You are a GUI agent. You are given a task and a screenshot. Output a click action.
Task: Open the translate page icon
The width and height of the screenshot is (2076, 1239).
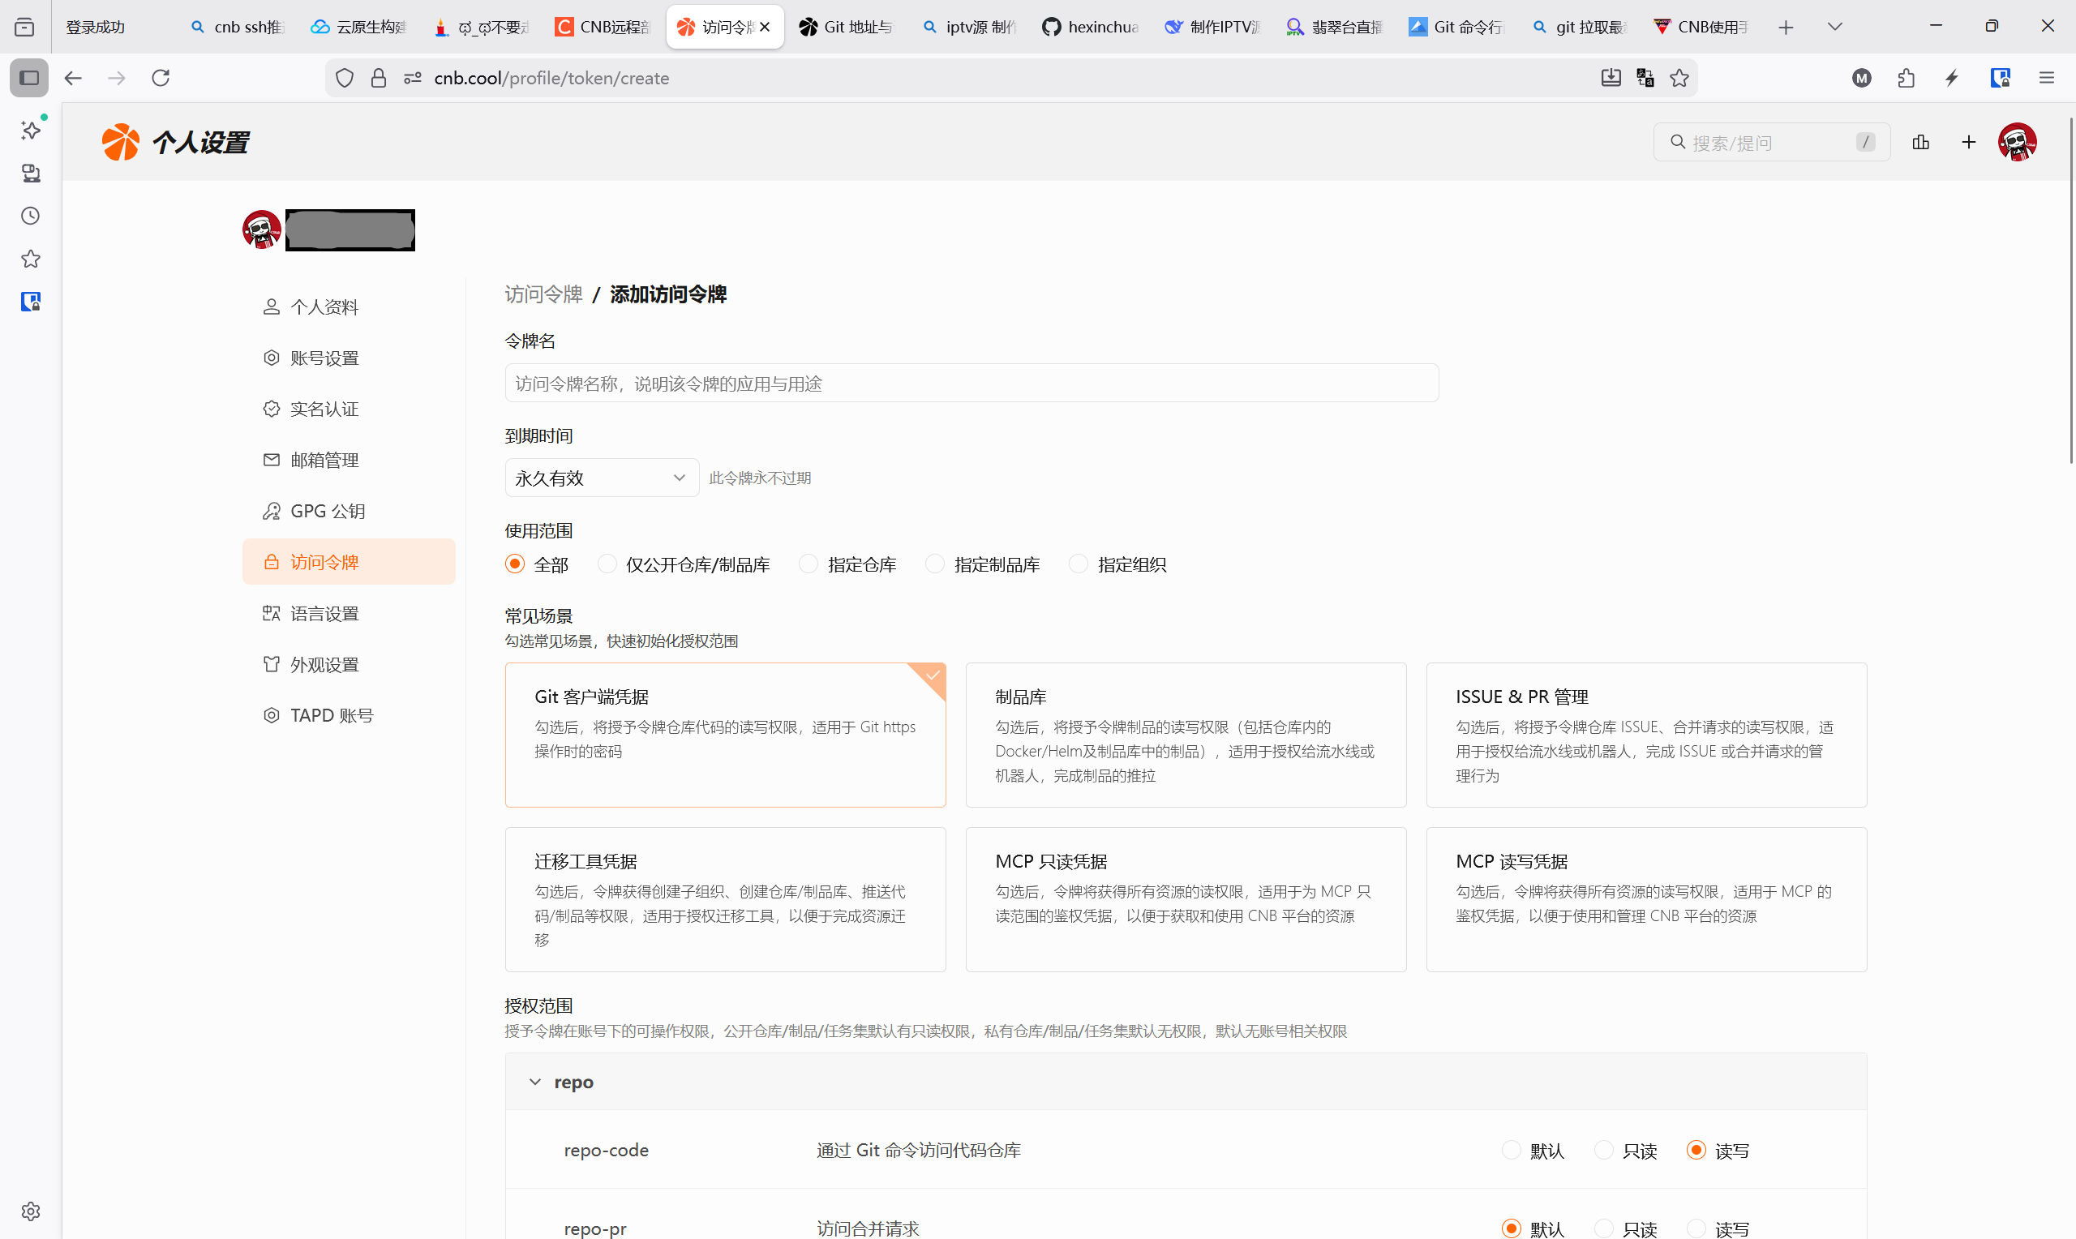(x=1645, y=78)
